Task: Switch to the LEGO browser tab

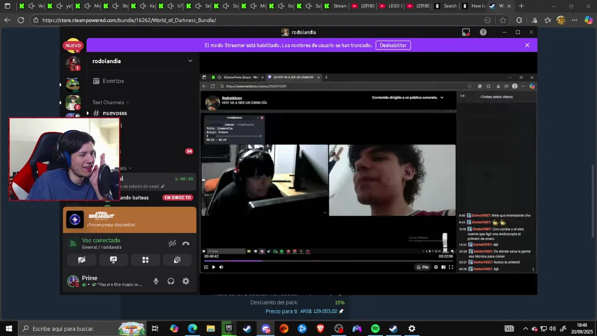Action: click(390, 6)
